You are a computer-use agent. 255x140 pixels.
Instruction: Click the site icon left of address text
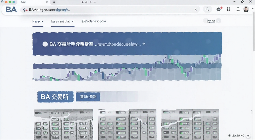[25, 10]
